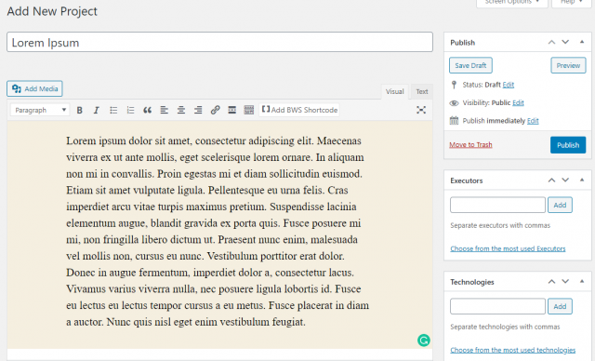Apply blockquote formatting
The height and width of the screenshot is (361, 595).
(x=147, y=110)
